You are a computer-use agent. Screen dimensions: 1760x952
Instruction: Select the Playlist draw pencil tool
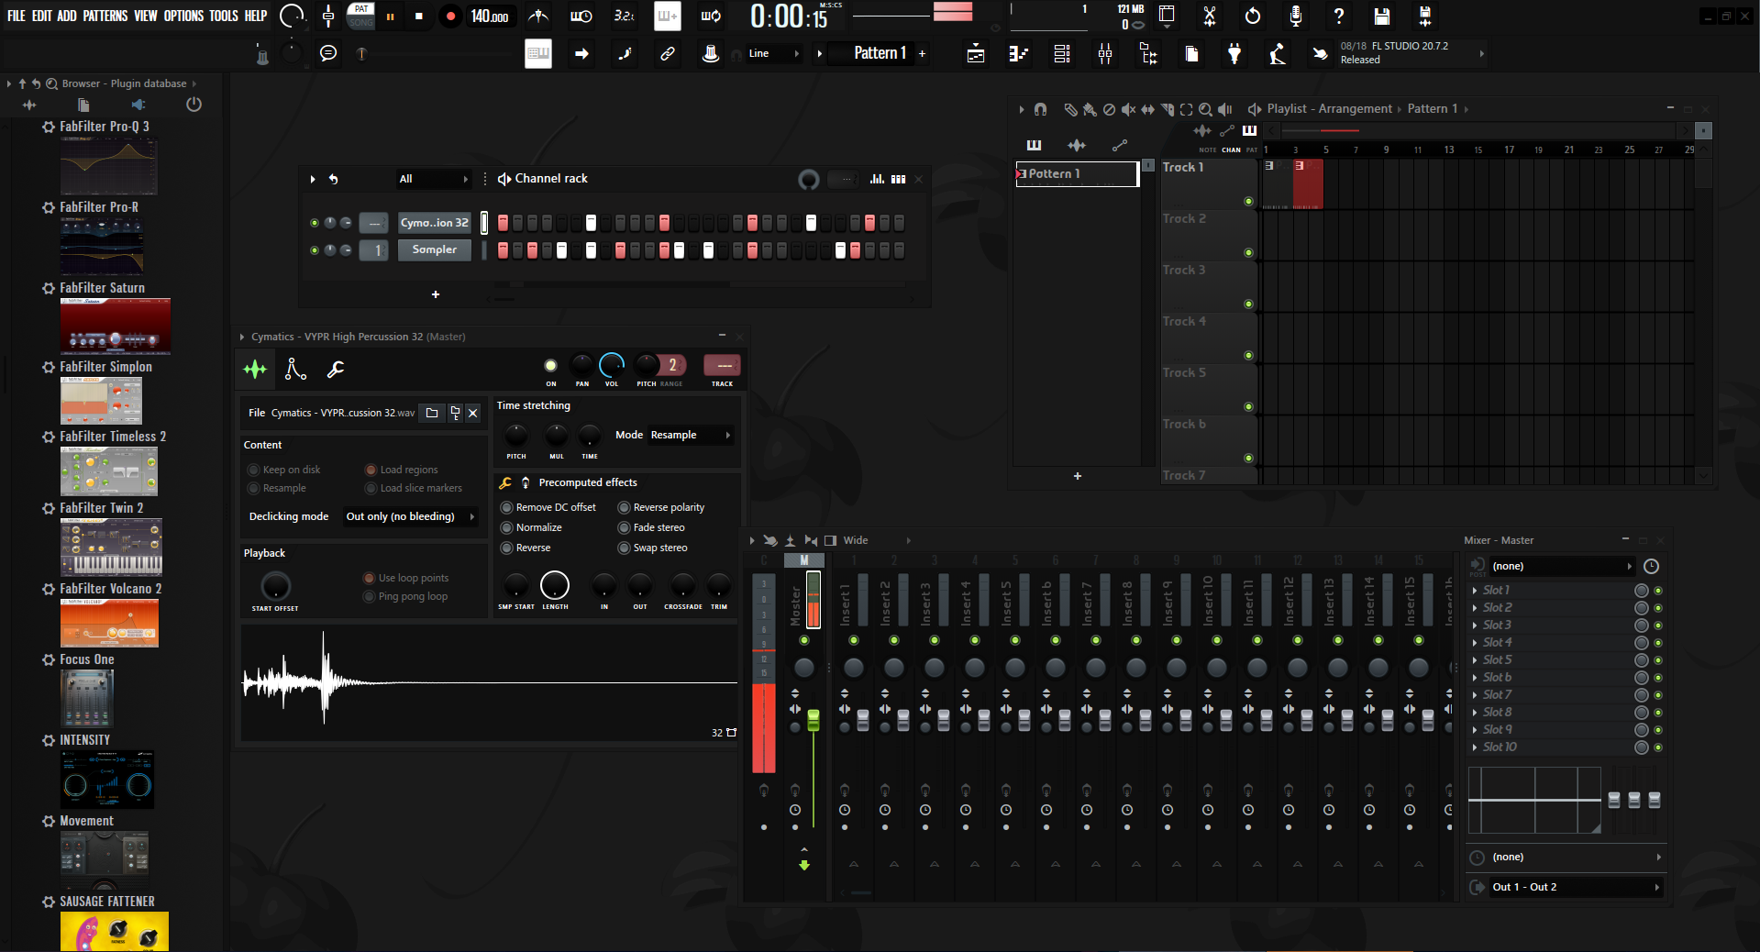pyautogui.click(x=1069, y=109)
